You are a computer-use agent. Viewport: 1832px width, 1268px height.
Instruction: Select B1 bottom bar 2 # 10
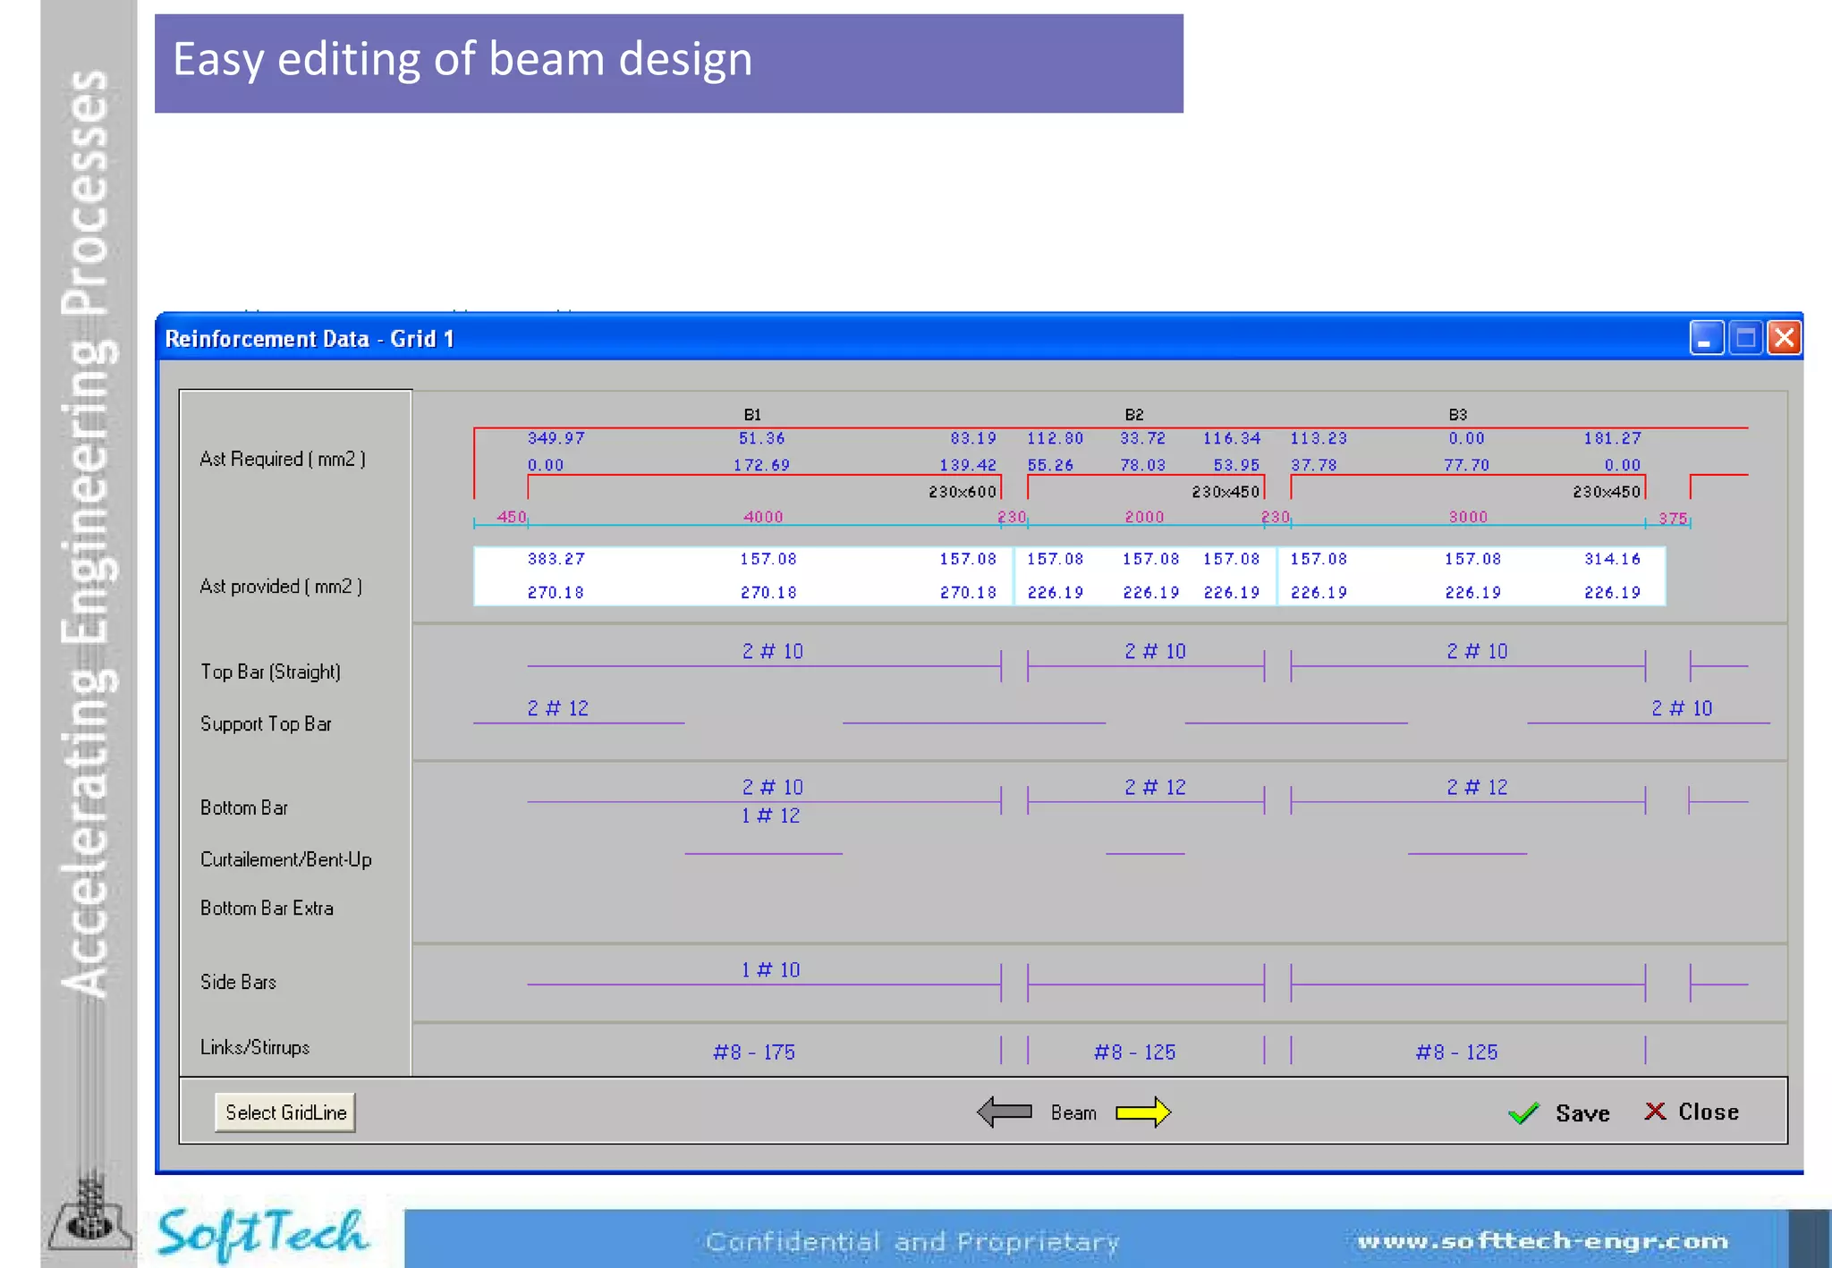coord(773,788)
